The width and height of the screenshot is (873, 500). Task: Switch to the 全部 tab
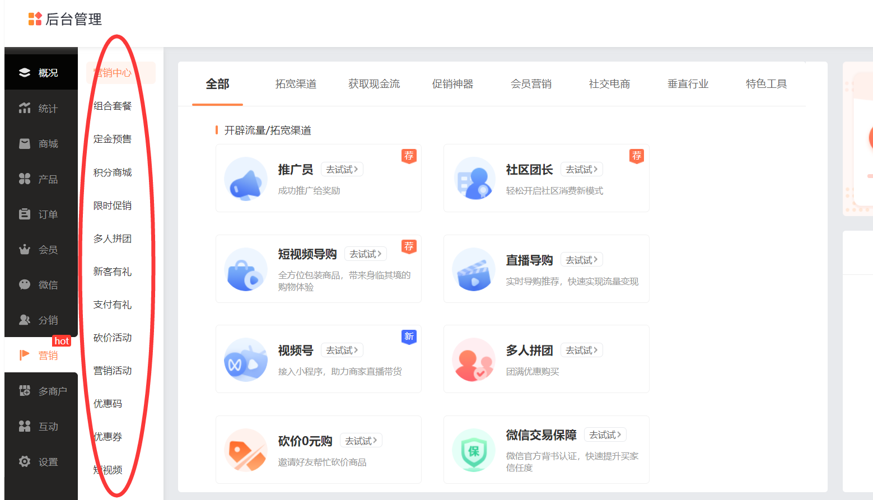click(217, 84)
